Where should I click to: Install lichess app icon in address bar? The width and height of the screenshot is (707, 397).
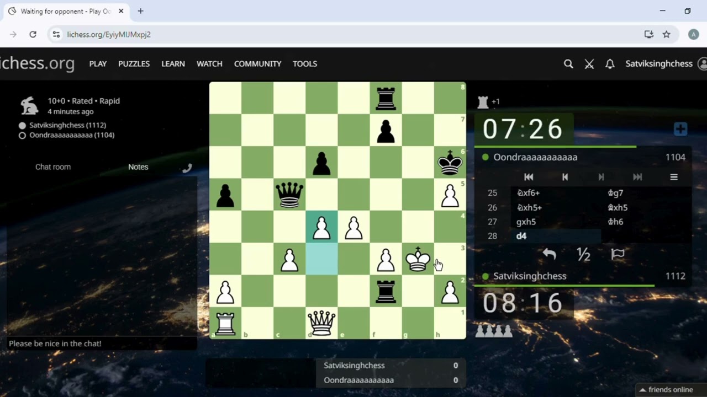[x=649, y=34]
